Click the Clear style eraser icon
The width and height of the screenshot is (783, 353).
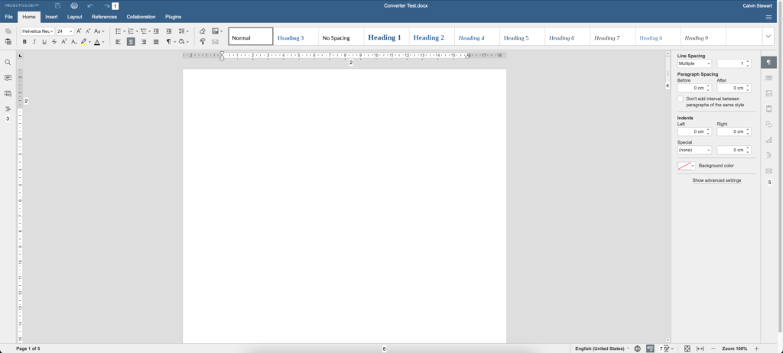(202, 31)
